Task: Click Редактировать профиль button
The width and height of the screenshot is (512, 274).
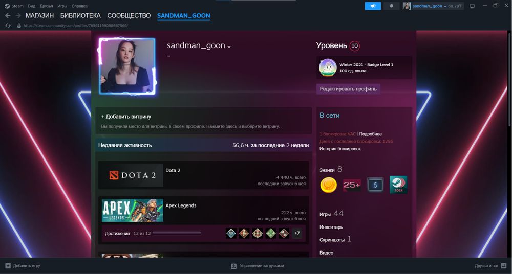Action: (x=348, y=89)
